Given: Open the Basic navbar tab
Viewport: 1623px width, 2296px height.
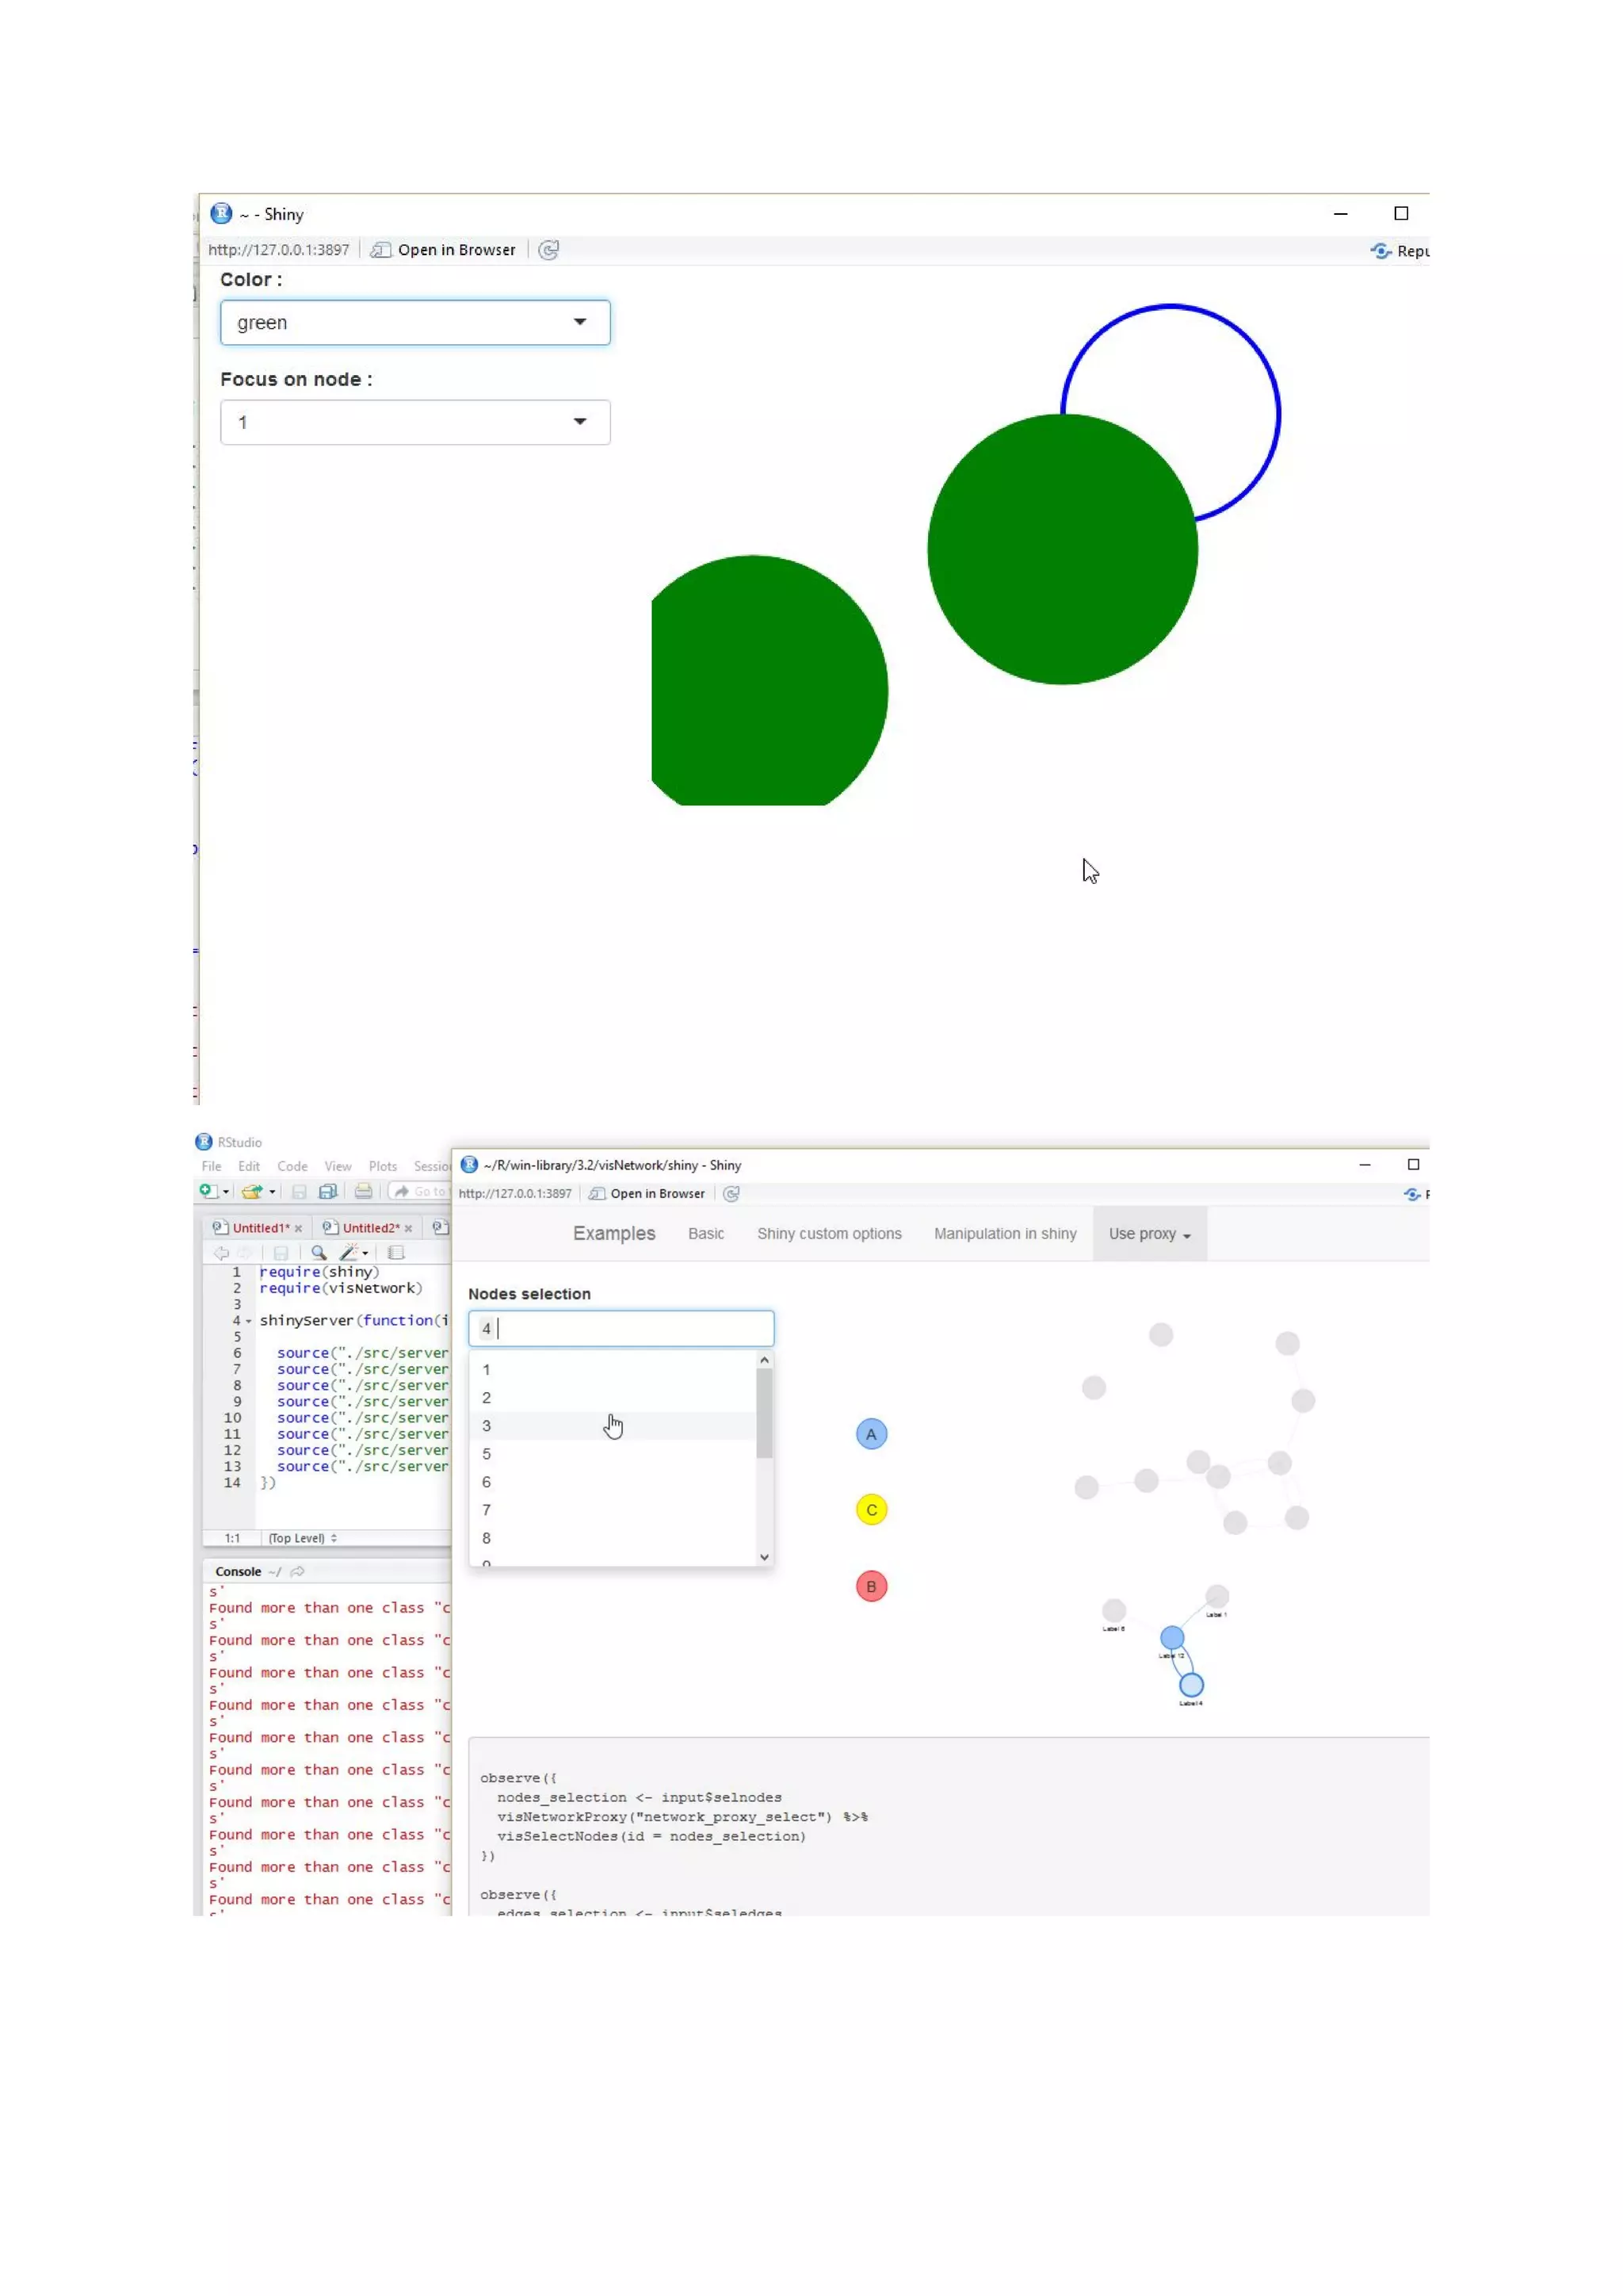Looking at the screenshot, I should (705, 1234).
